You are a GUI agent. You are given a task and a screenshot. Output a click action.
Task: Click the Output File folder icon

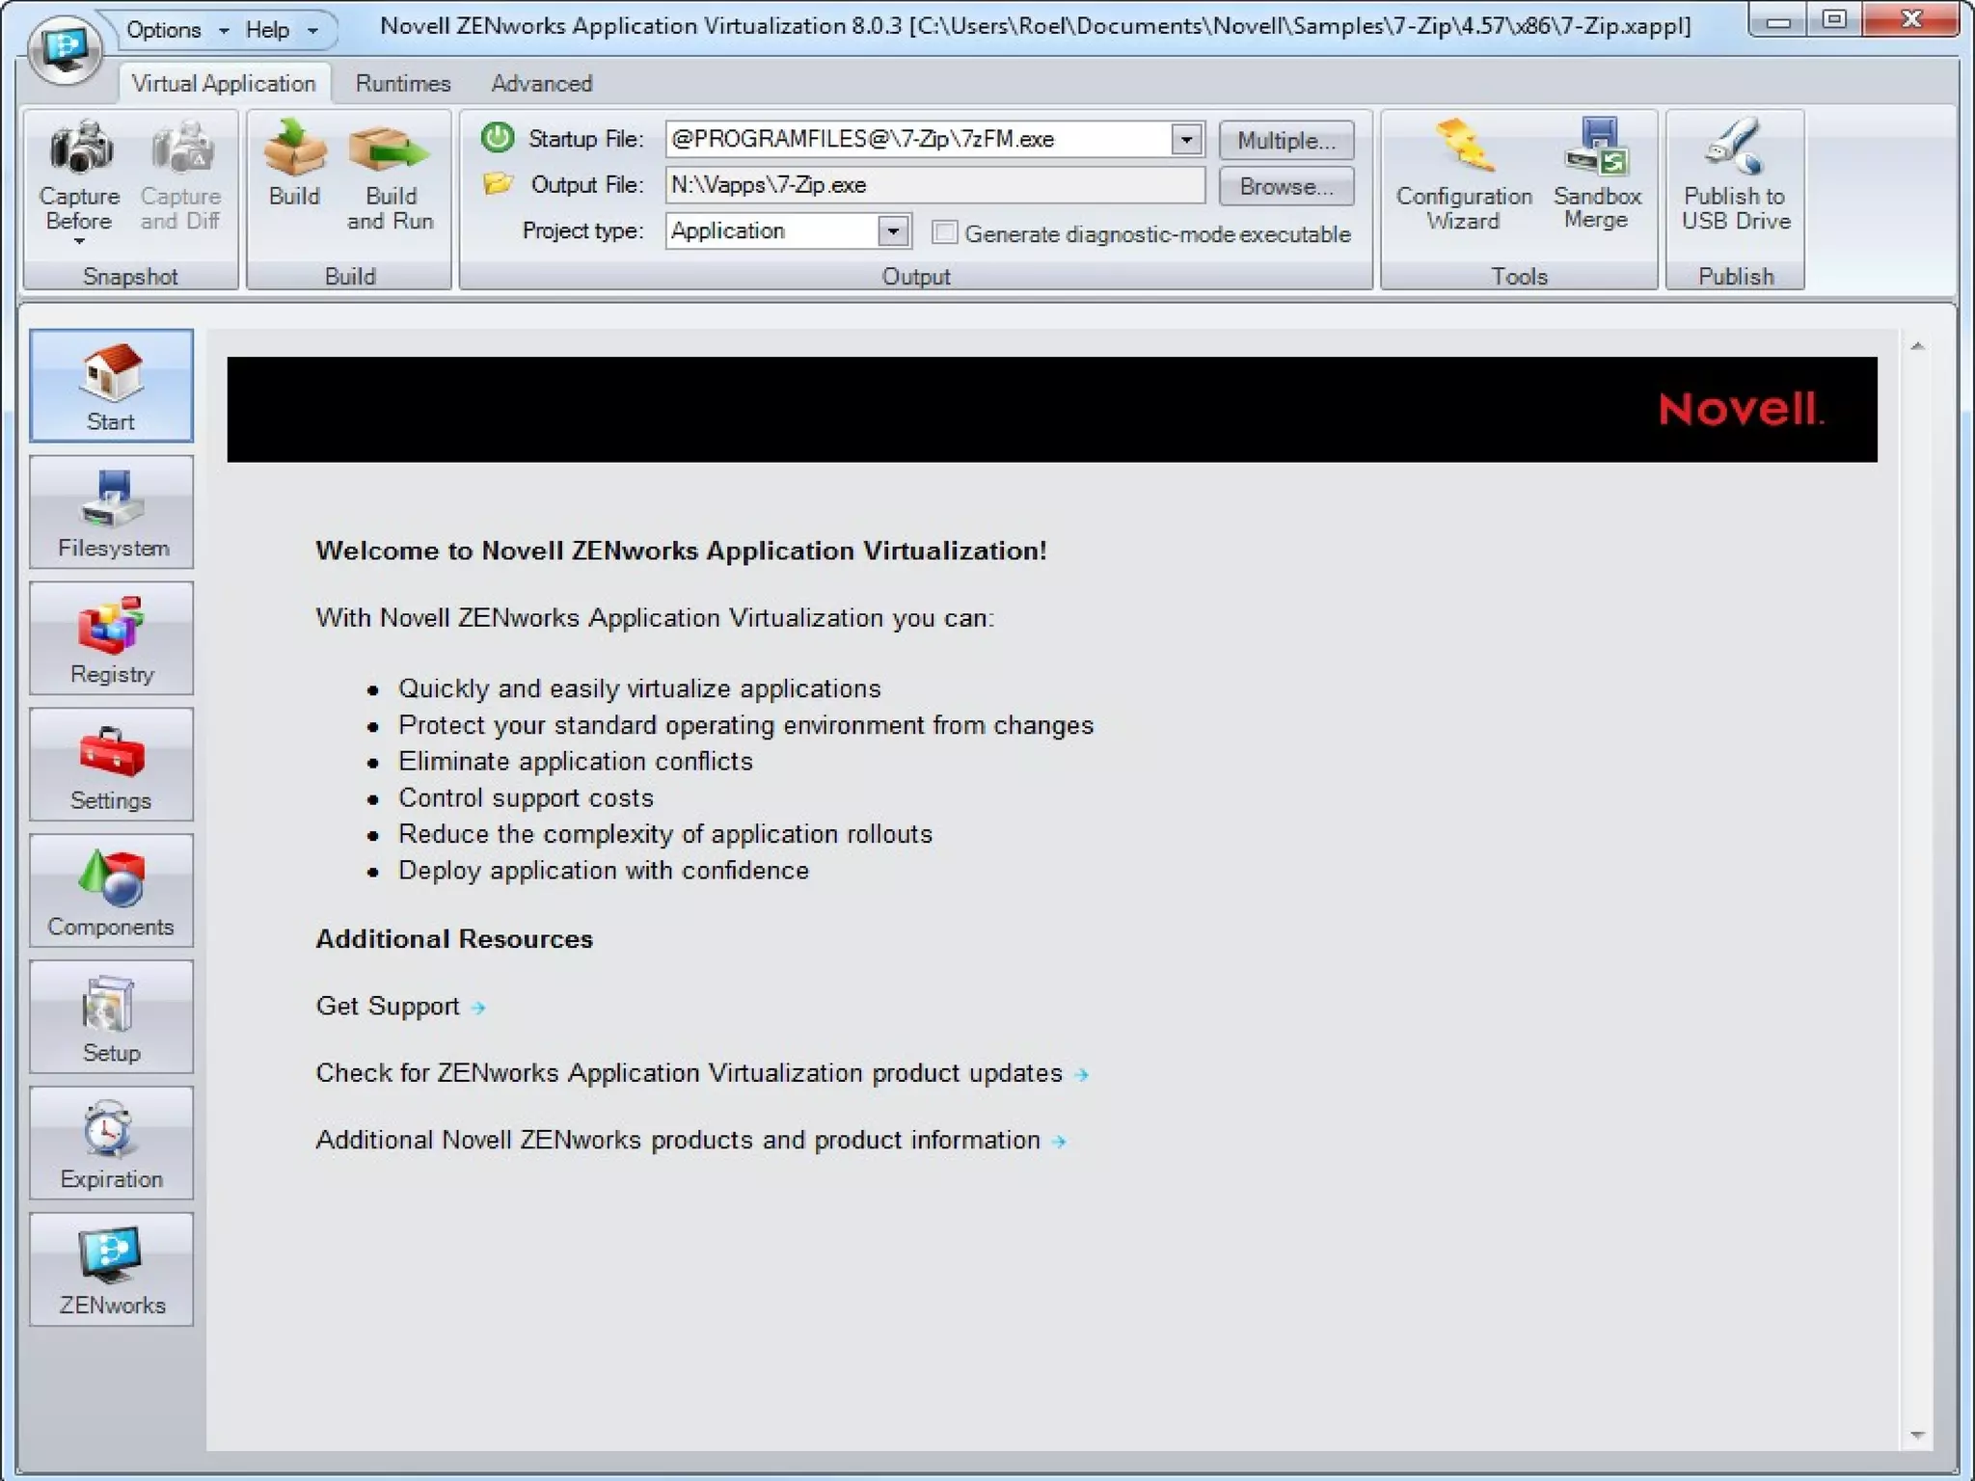[498, 183]
